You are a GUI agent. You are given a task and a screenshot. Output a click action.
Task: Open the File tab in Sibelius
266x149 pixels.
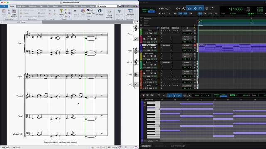click(4, 6)
